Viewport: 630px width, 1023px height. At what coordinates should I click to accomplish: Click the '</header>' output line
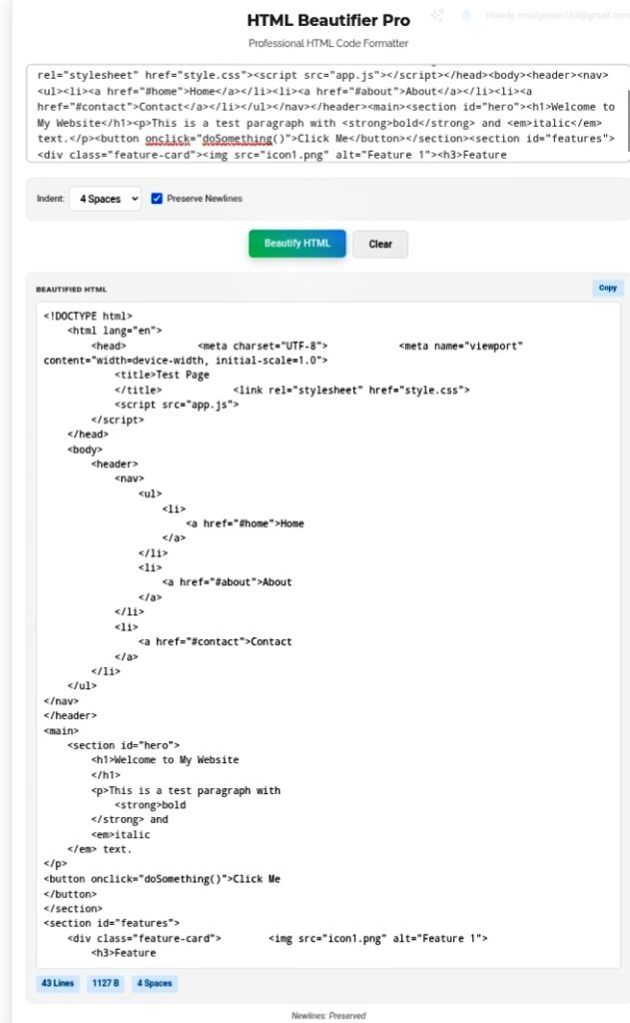click(x=70, y=715)
